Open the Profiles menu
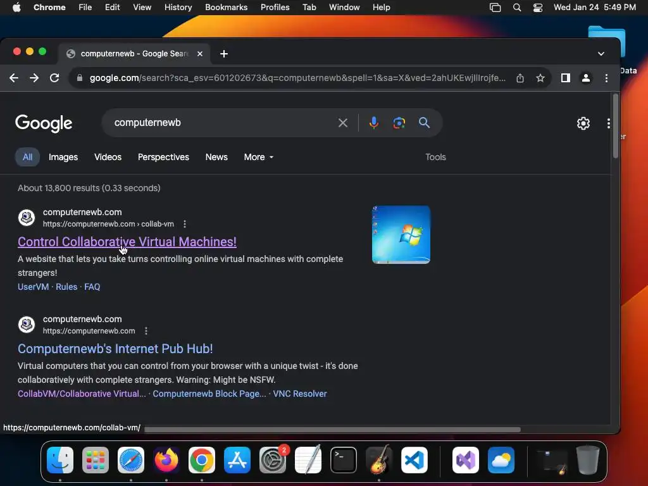The width and height of the screenshot is (648, 486). (275, 8)
